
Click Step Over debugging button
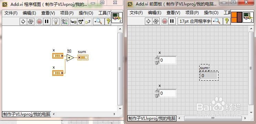[x=81, y=21]
